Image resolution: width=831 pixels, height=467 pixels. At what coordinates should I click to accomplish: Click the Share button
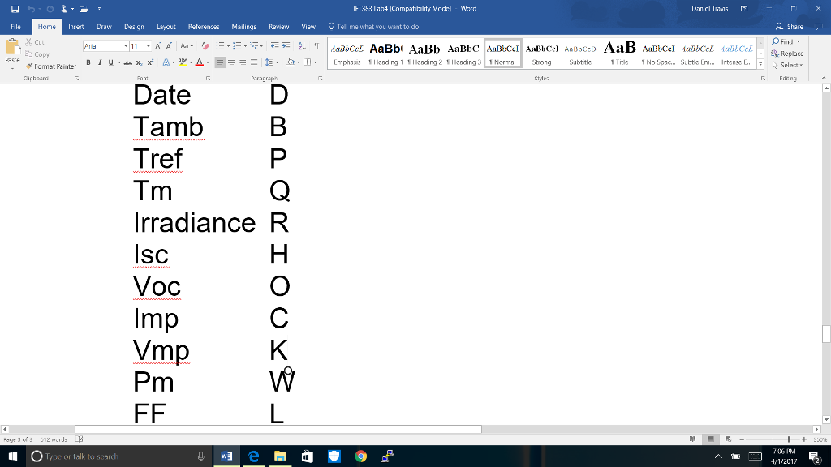(x=790, y=27)
